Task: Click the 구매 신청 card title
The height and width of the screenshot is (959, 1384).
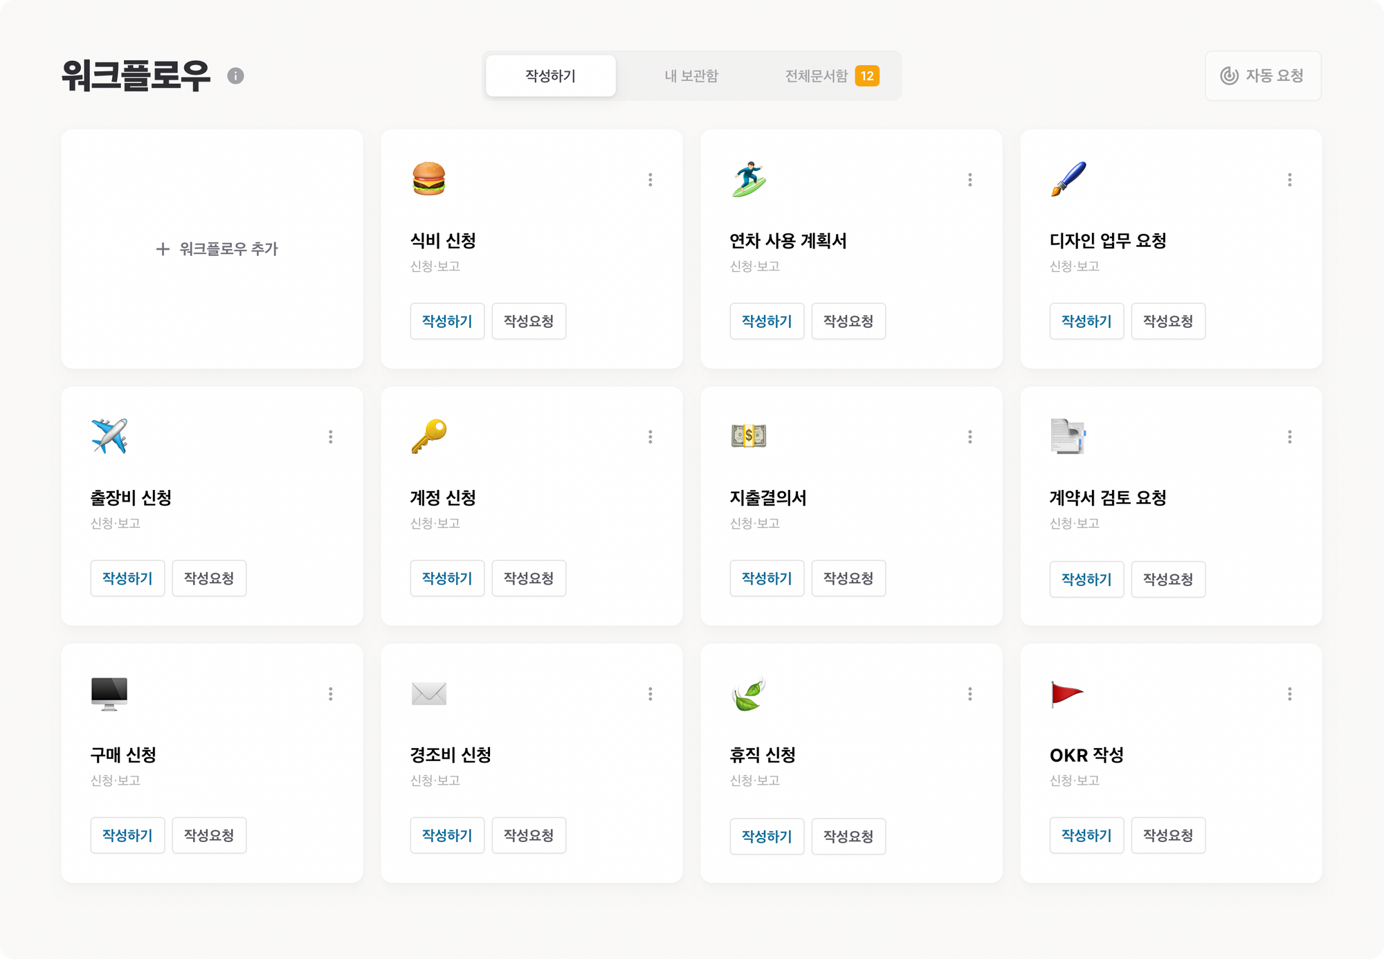Action: [x=123, y=755]
